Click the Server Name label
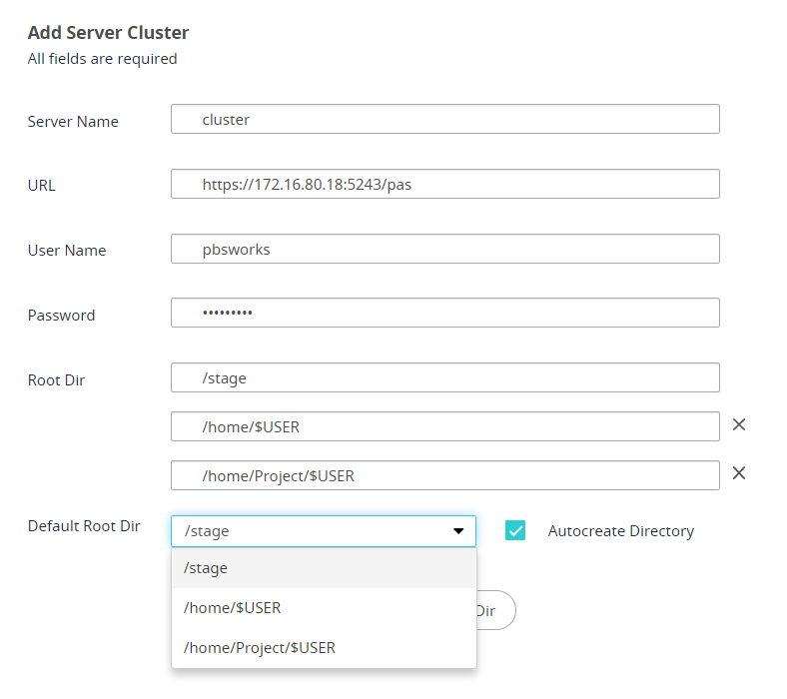 click(x=73, y=122)
